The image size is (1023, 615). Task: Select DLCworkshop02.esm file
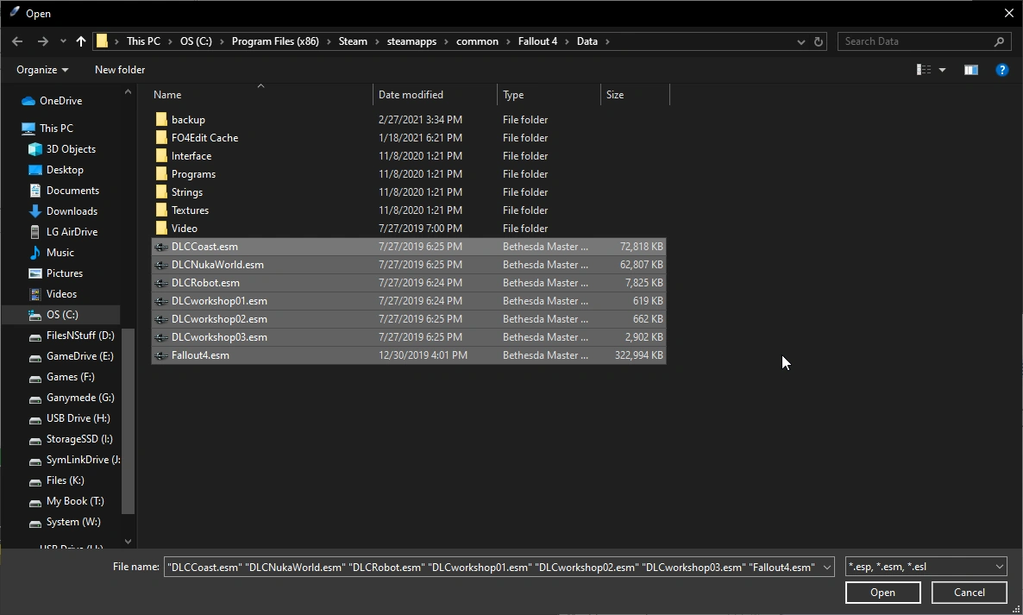point(408,319)
